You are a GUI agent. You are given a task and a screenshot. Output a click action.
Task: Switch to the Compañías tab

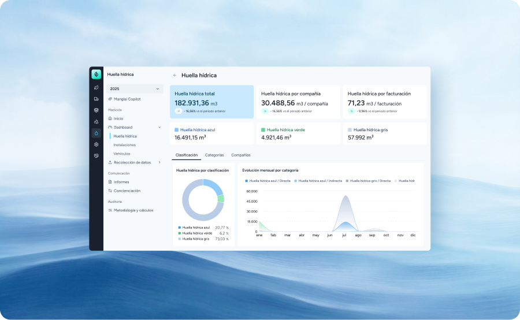pos(241,155)
